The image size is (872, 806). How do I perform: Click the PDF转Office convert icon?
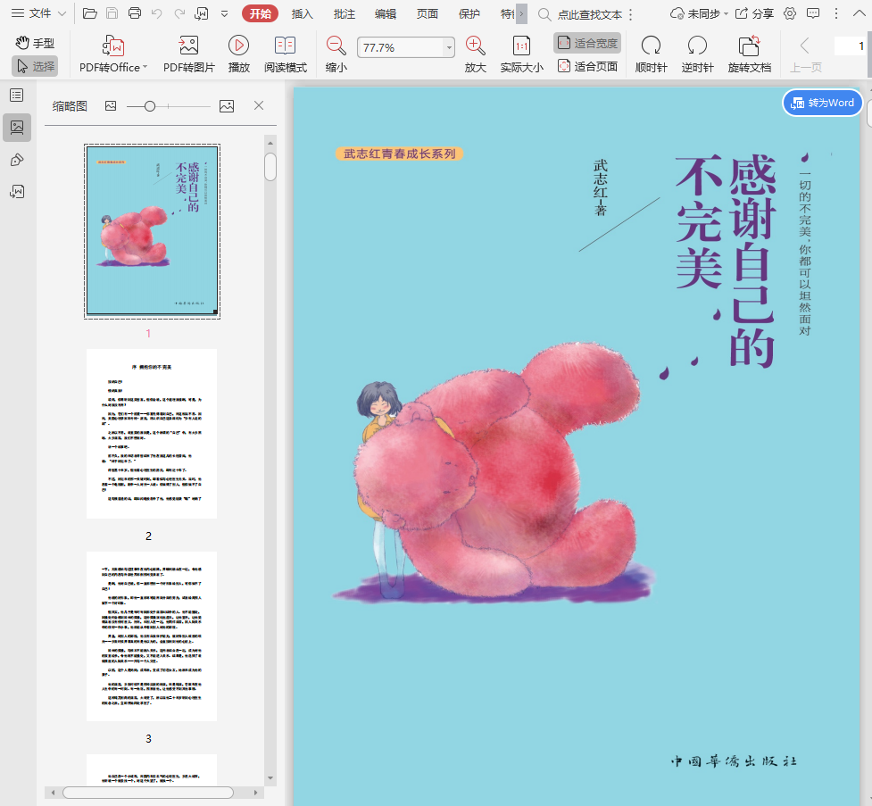coord(113,46)
